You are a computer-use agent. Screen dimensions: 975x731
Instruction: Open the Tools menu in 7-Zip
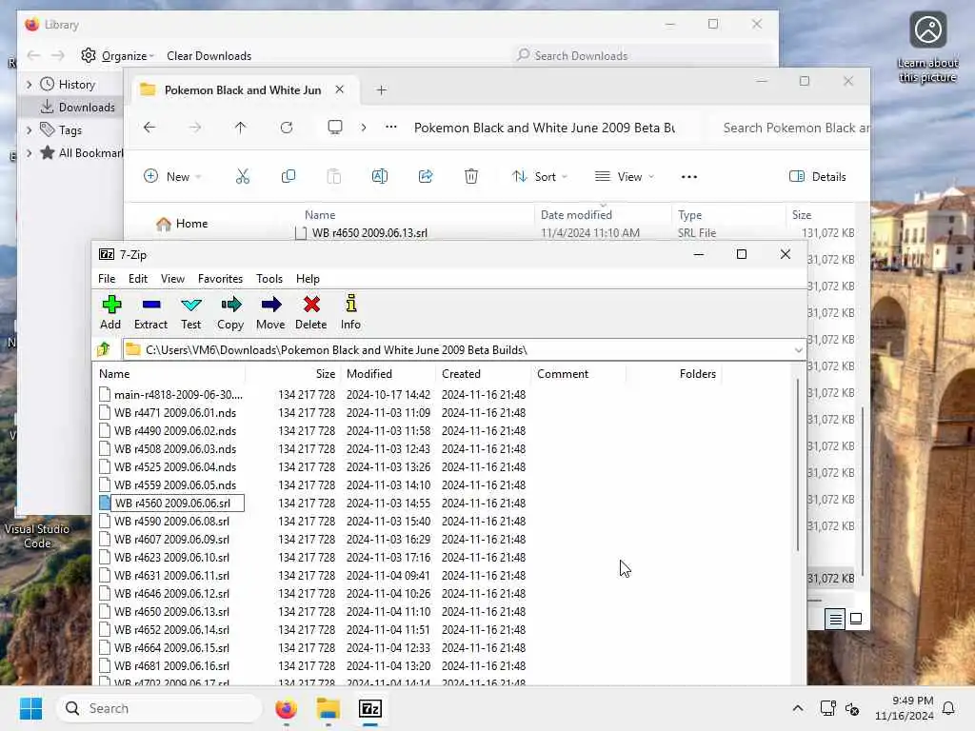(269, 279)
